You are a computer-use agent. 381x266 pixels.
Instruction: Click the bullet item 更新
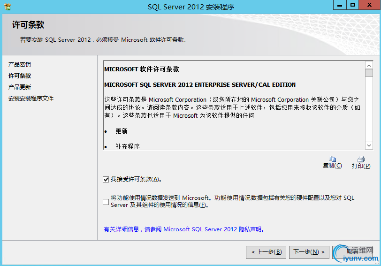click(122, 131)
